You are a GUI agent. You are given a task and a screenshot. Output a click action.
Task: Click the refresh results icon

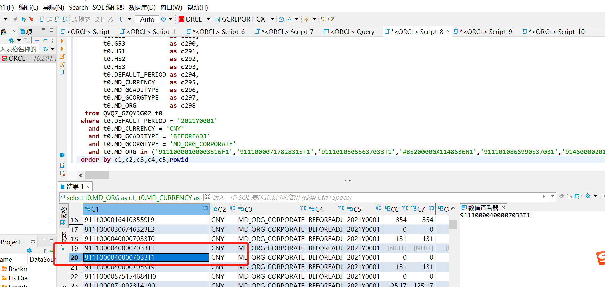588,196
